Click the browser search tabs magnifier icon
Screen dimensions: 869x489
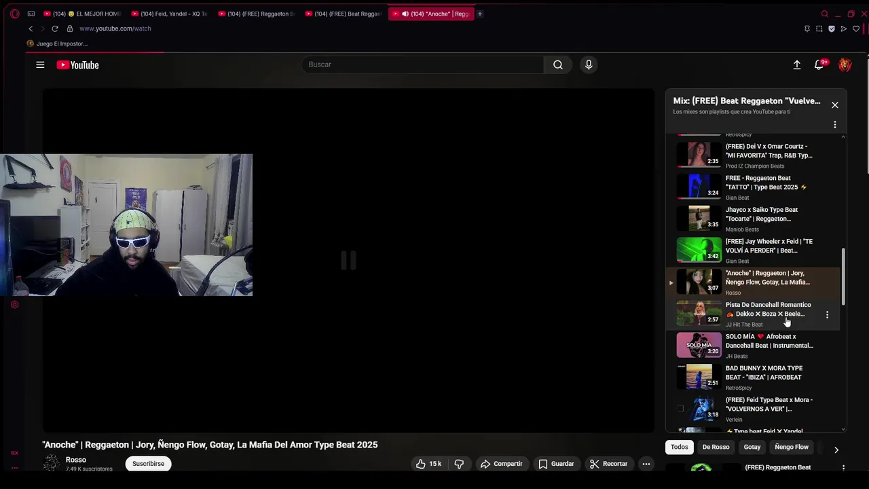tap(825, 14)
